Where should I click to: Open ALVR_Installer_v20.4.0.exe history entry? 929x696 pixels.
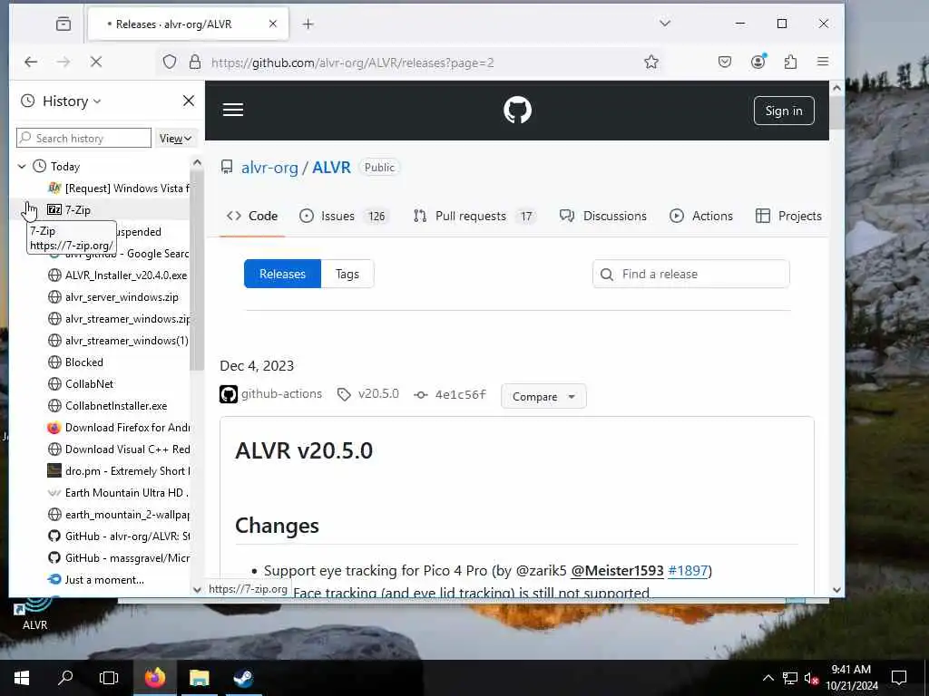118,275
